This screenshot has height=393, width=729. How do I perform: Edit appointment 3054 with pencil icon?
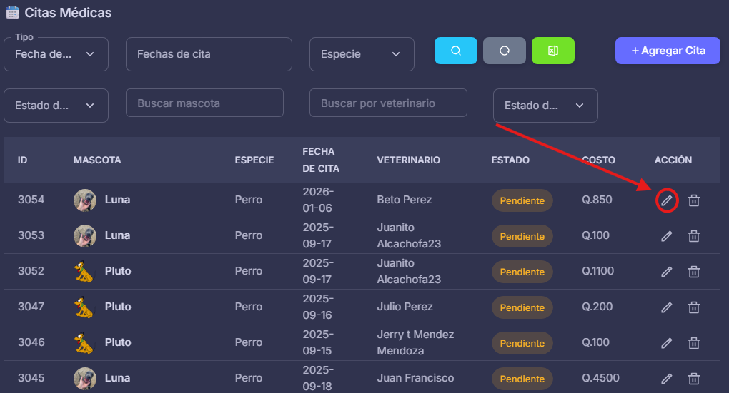coord(667,200)
